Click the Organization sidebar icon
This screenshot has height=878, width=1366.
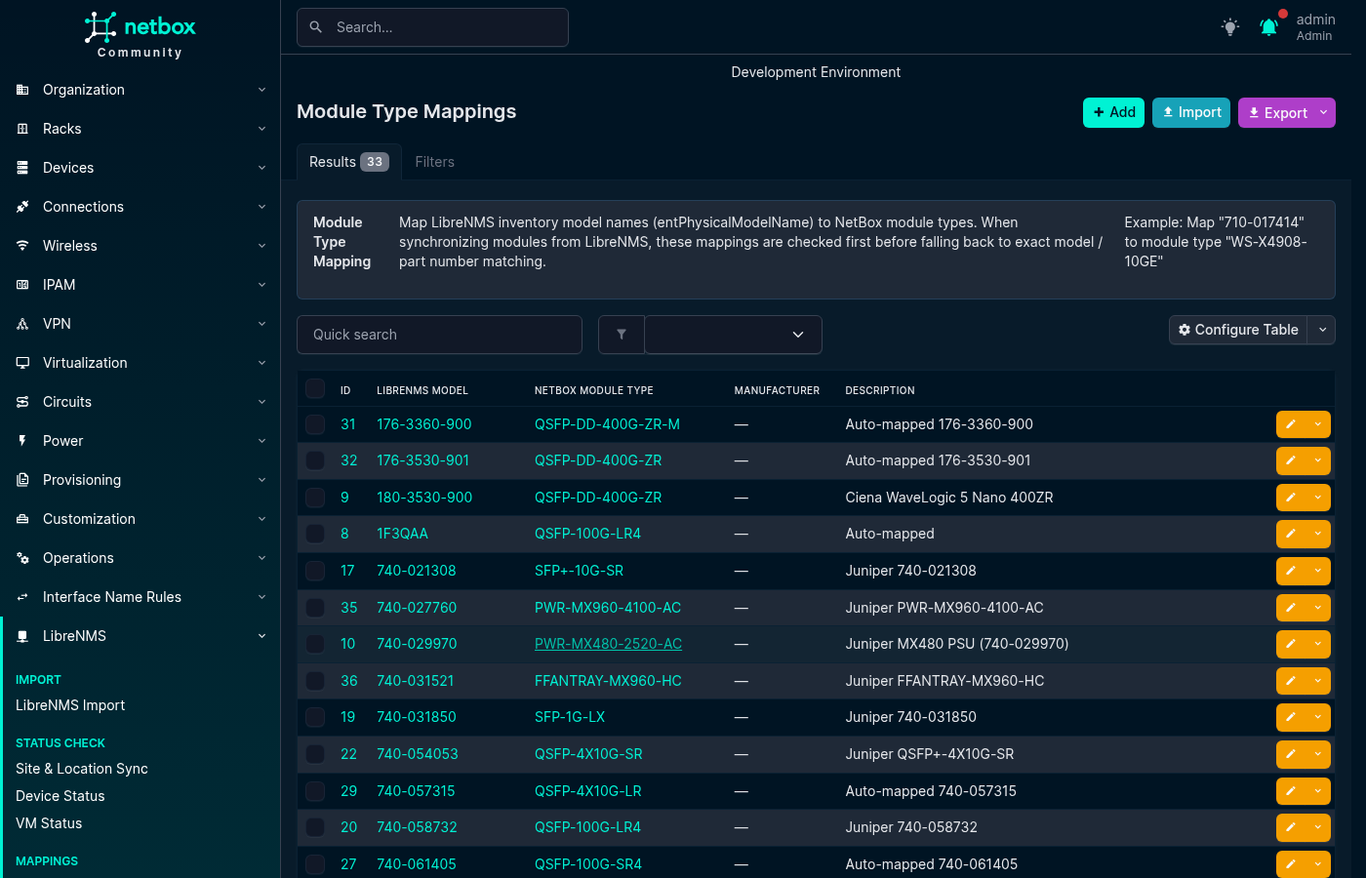click(22, 90)
